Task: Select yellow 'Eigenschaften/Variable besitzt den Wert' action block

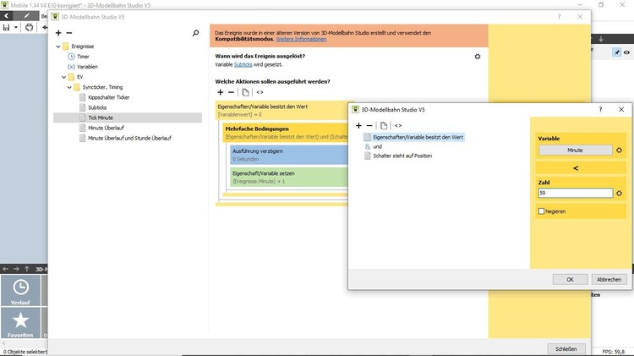Action: (281, 111)
